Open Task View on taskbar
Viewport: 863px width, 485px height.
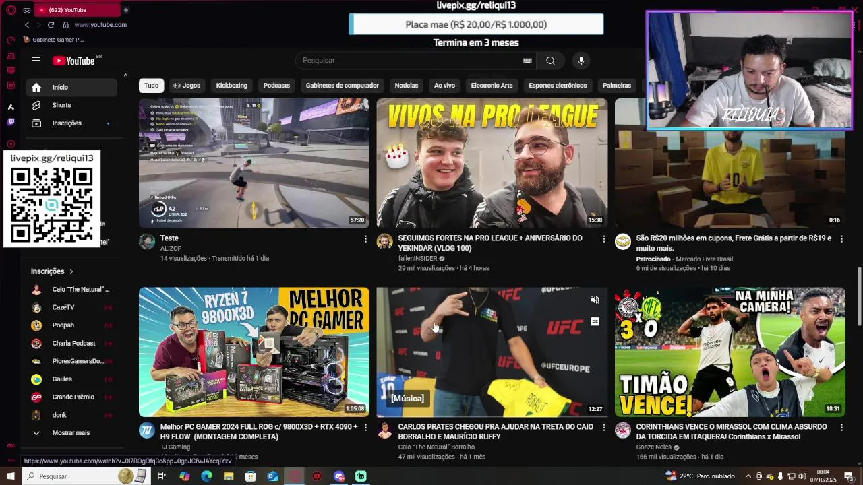click(x=162, y=476)
